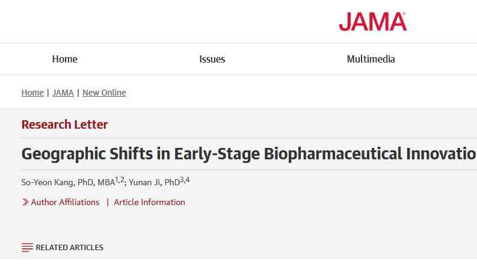477x270 pixels.
Task: Click the separator between Affiliations and Article Information
Action: (107, 202)
